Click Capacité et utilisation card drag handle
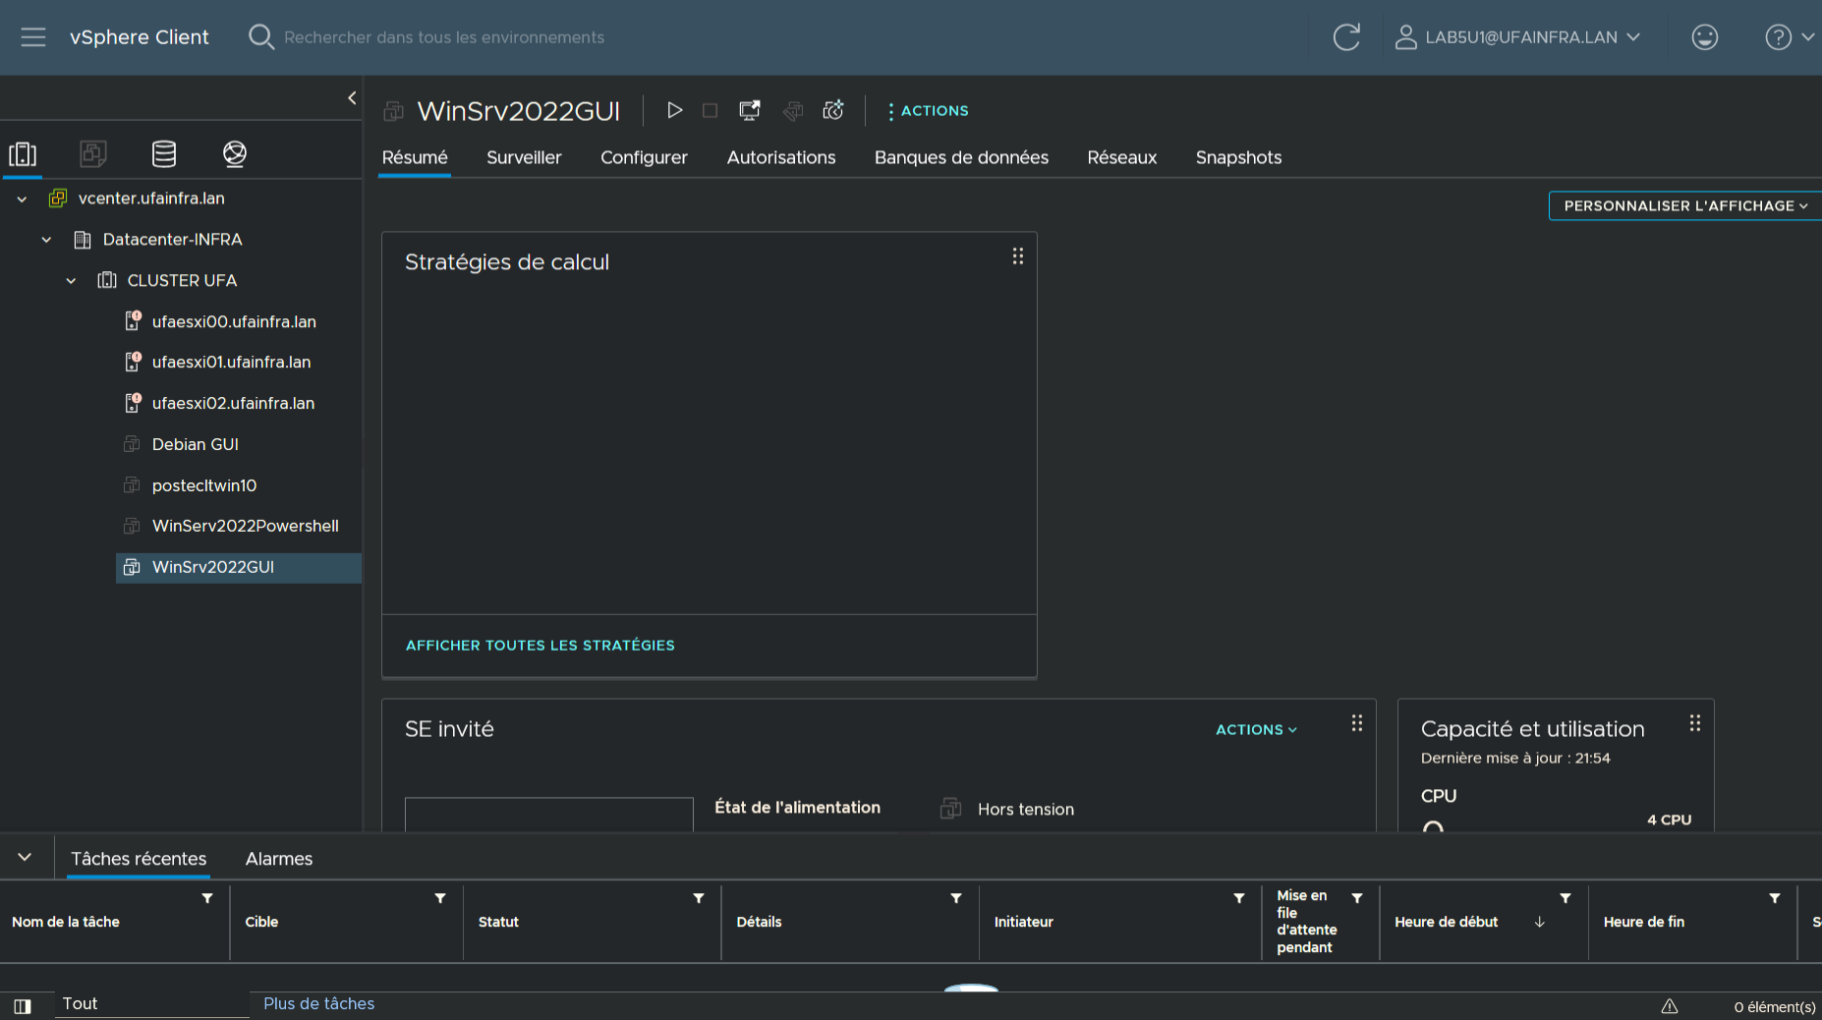 click(1695, 723)
